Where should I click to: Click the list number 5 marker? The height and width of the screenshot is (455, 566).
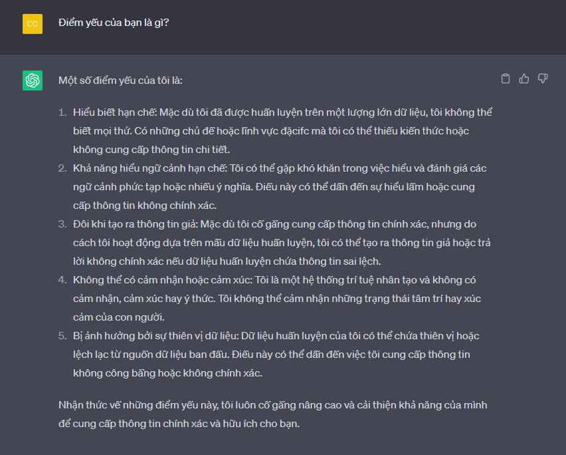[x=62, y=336]
